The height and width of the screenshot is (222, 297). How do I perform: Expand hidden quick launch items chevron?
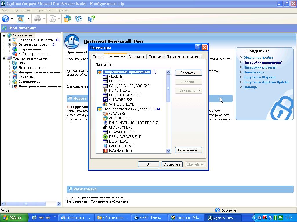coord(55,216)
